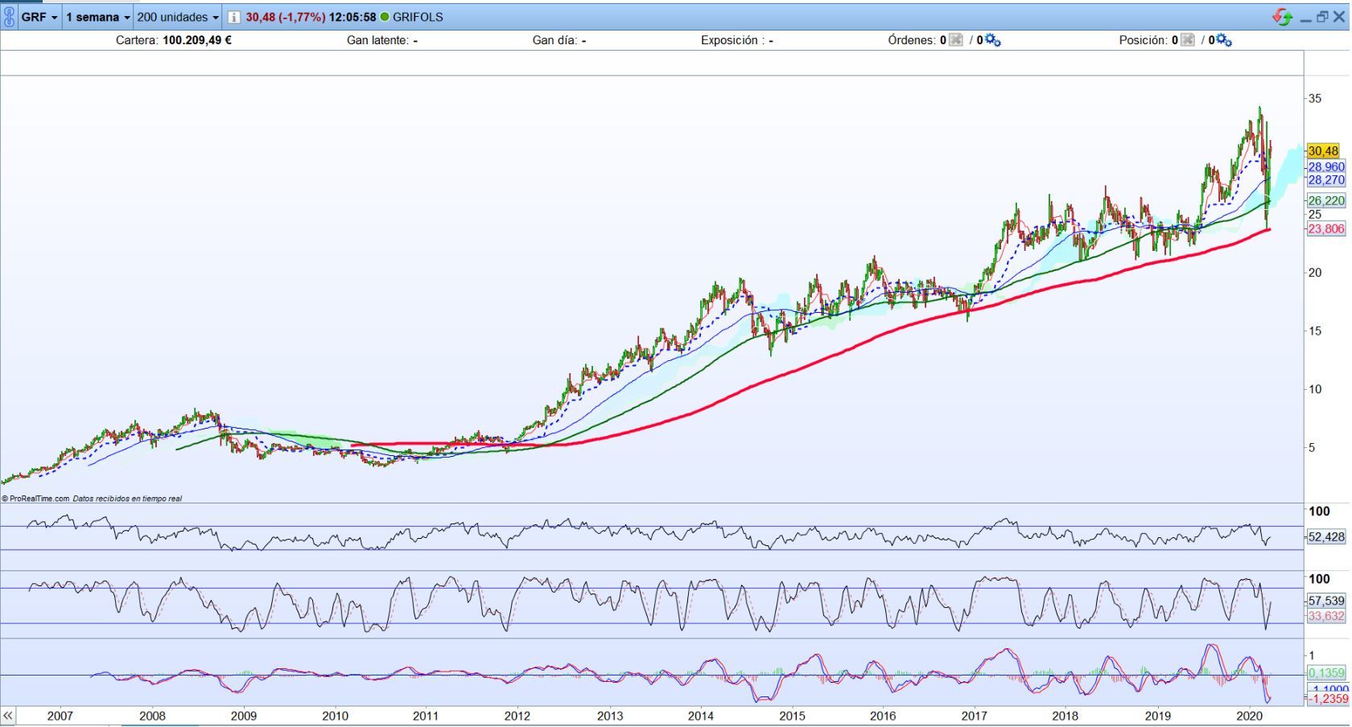The height and width of the screenshot is (727, 1352).
Task: Click the 'Gan día' label
Action: [554, 40]
